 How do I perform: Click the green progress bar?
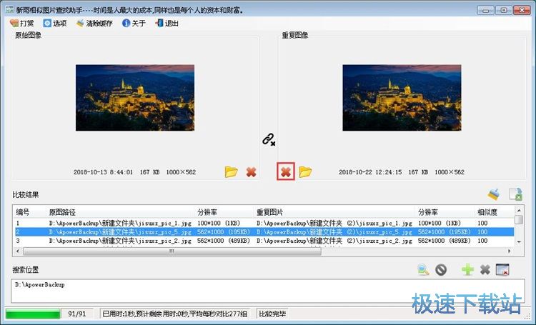click(x=33, y=314)
